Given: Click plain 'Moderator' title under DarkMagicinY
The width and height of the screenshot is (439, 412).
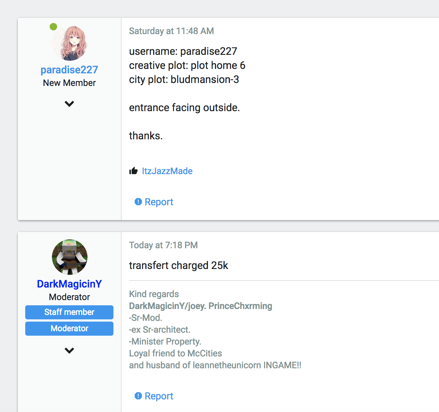Looking at the screenshot, I should click(69, 297).
